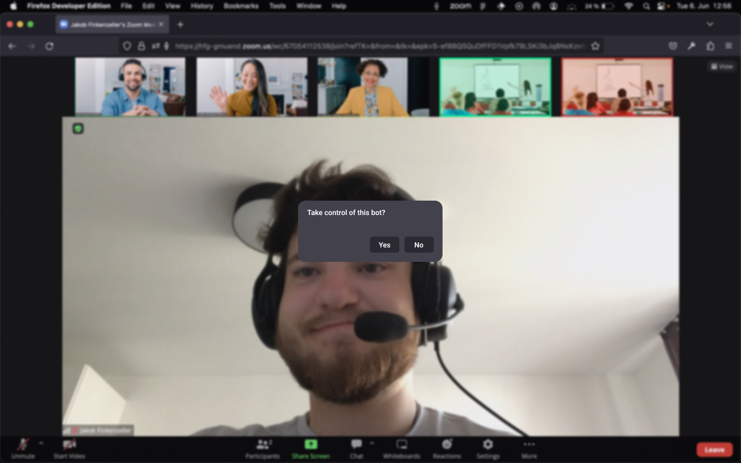The height and width of the screenshot is (463, 741).
Task: Click the microphone icon in macOS menu bar
Action: point(436,6)
